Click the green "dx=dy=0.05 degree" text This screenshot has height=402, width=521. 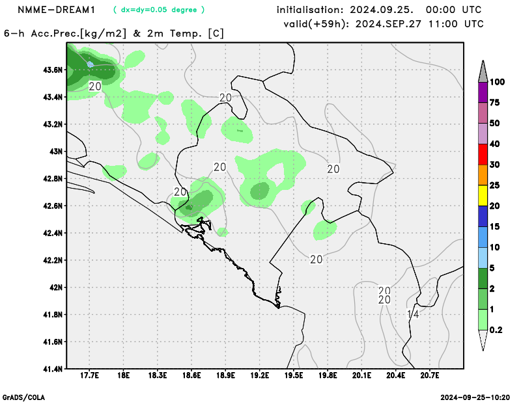pyautogui.click(x=159, y=10)
